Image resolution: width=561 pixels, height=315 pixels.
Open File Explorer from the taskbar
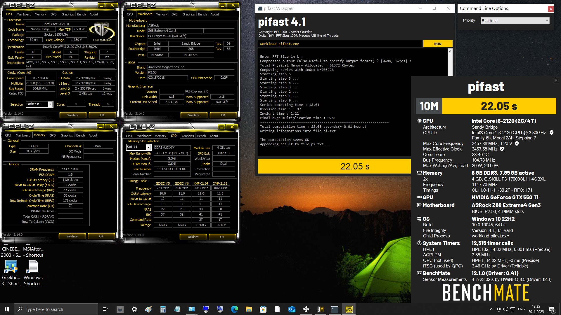click(249, 309)
